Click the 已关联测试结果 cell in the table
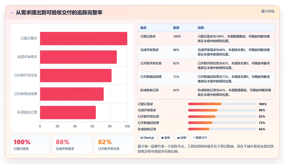 click(x=151, y=77)
